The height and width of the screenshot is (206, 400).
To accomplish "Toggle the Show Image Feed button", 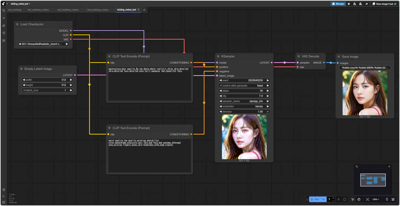I will [x=382, y=4].
